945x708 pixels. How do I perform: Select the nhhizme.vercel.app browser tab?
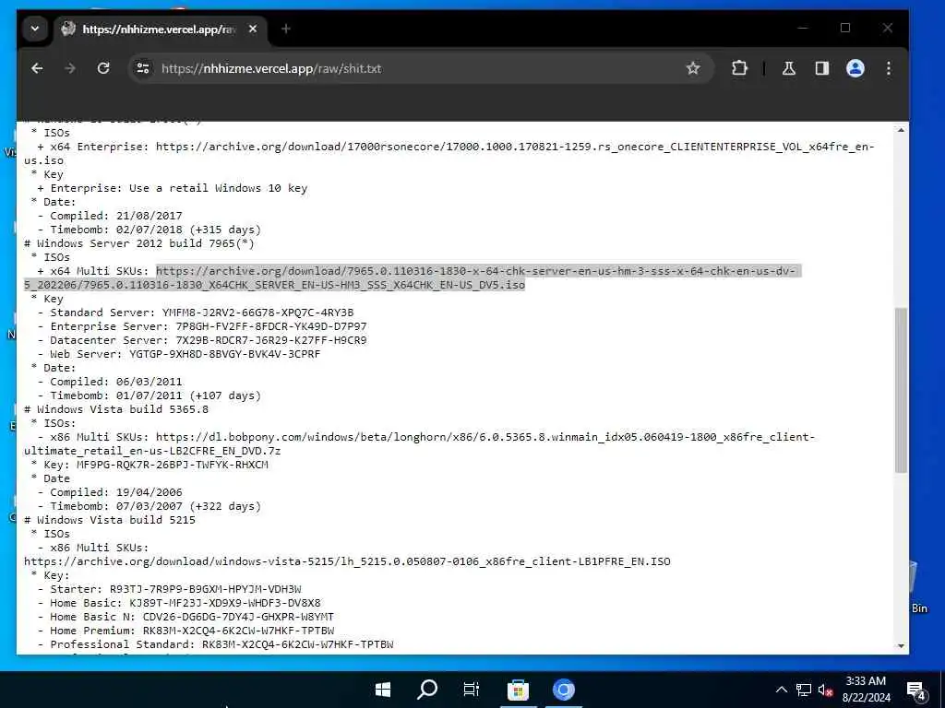click(x=161, y=29)
